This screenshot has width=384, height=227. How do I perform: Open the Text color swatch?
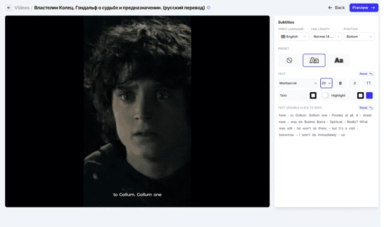(313, 95)
